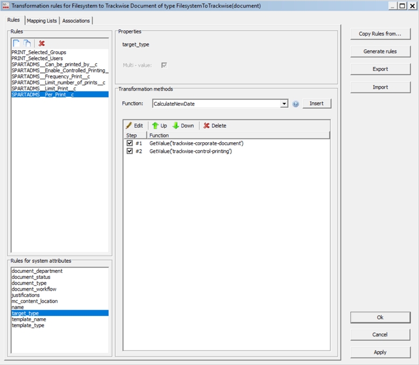Switch to the Mapping Lists tab

(42, 20)
